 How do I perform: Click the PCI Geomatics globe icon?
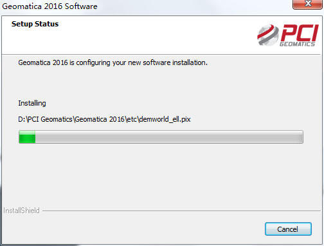pyautogui.click(x=267, y=35)
